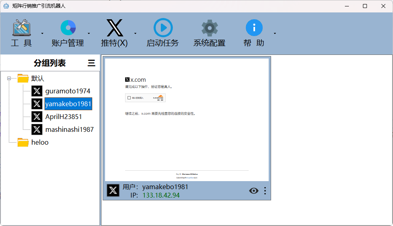Viewport: 393px width, 226px height.
Task: Tick the Cloudflare verify human checkbox
Action: pos(129,98)
